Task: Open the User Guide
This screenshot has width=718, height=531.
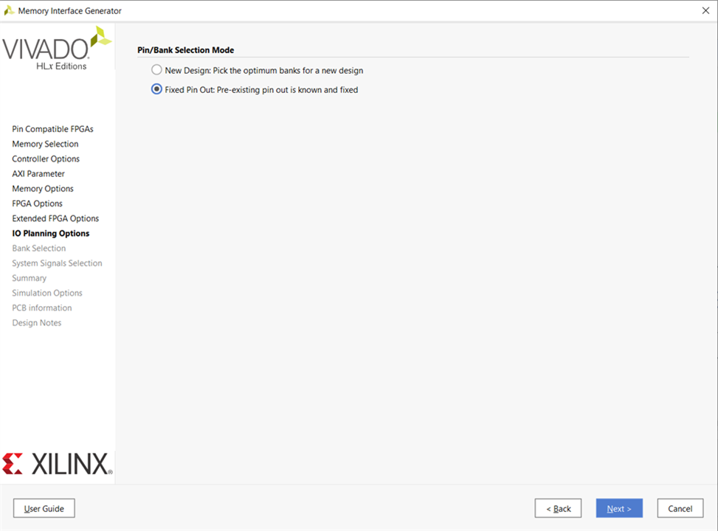Action: click(44, 508)
